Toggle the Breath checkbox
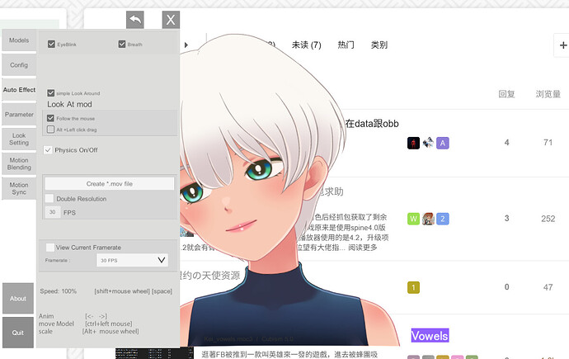The height and width of the screenshot is (359, 569). (122, 44)
